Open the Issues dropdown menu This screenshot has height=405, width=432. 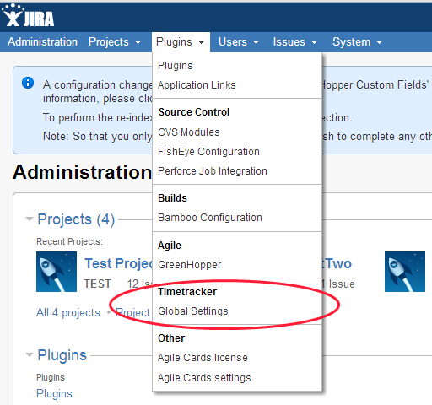(x=295, y=42)
